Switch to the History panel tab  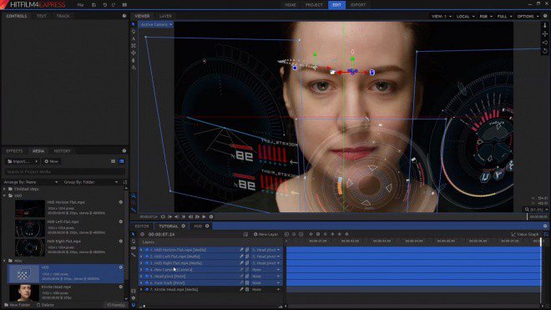63,150
